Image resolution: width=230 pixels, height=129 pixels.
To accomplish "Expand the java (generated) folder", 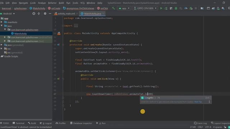I will click(x=1, y=45).
